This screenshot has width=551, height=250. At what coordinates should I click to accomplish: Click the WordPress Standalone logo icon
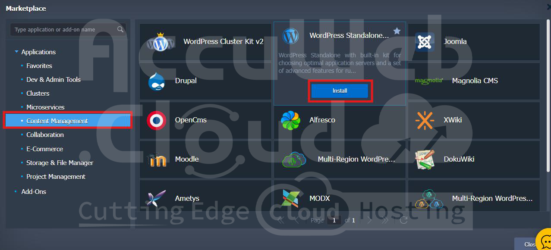291,36
